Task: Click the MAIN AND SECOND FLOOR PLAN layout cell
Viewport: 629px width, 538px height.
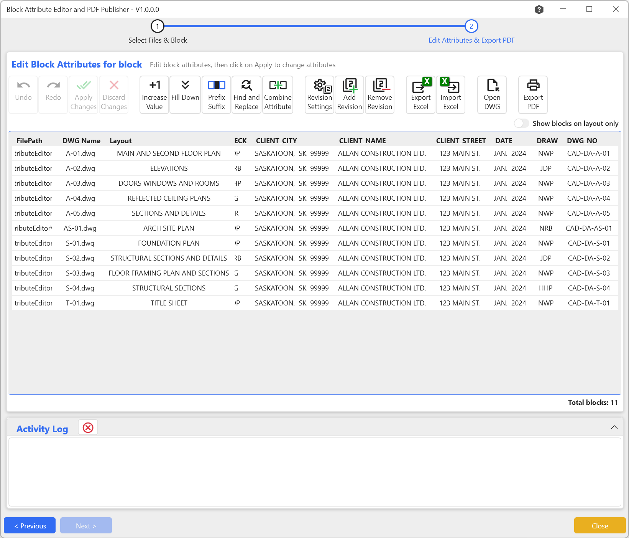Action: [169, 153]
